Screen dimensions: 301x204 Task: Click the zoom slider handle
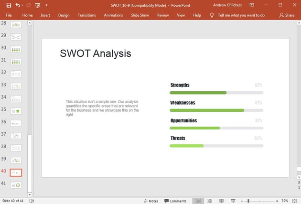(248, 201)
